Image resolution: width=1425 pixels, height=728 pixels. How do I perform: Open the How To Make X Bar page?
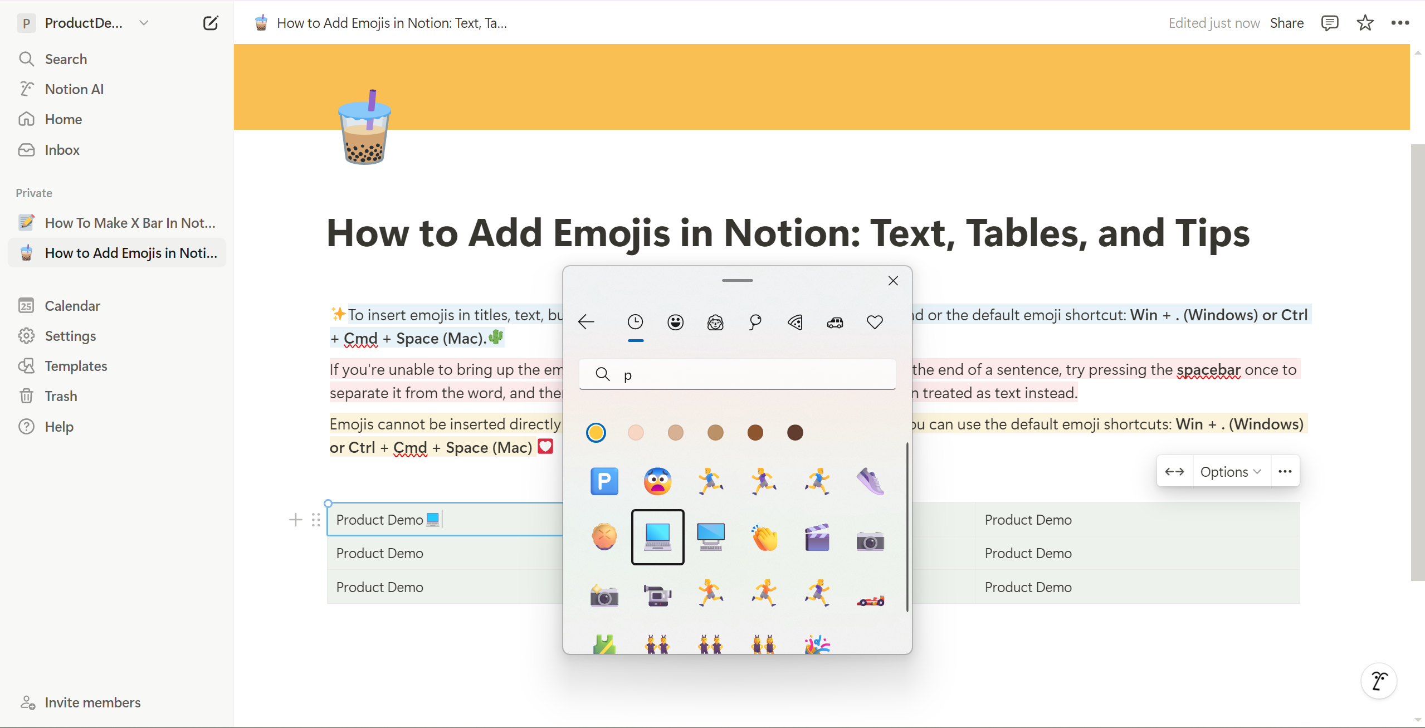pos(117,223)
